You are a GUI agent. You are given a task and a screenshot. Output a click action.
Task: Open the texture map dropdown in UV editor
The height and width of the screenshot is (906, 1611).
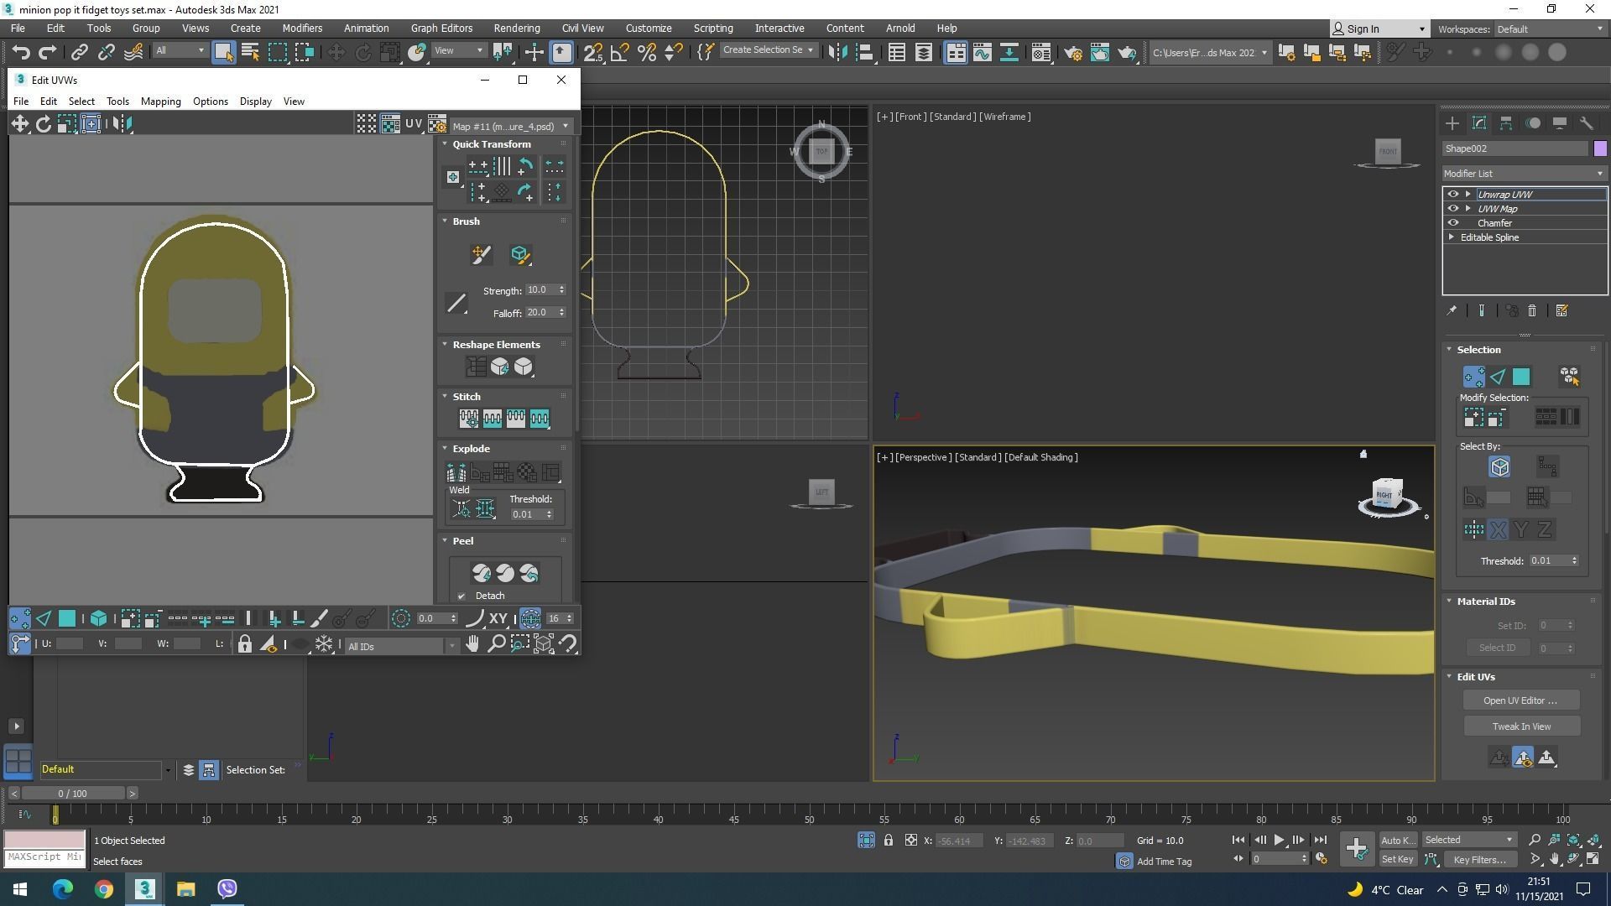click(x=510, y=126)
